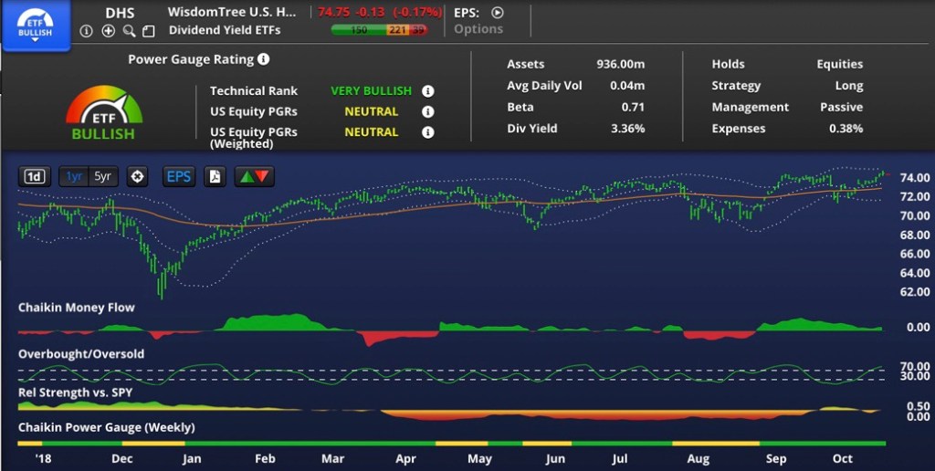Open info for US Equity PGRs (Weighted)
The height and width of the screenshot is (471, 935).
click(x=427, y=132)
